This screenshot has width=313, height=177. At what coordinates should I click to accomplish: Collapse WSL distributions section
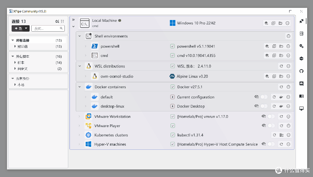pyautogui.click(x=80, y=66)
